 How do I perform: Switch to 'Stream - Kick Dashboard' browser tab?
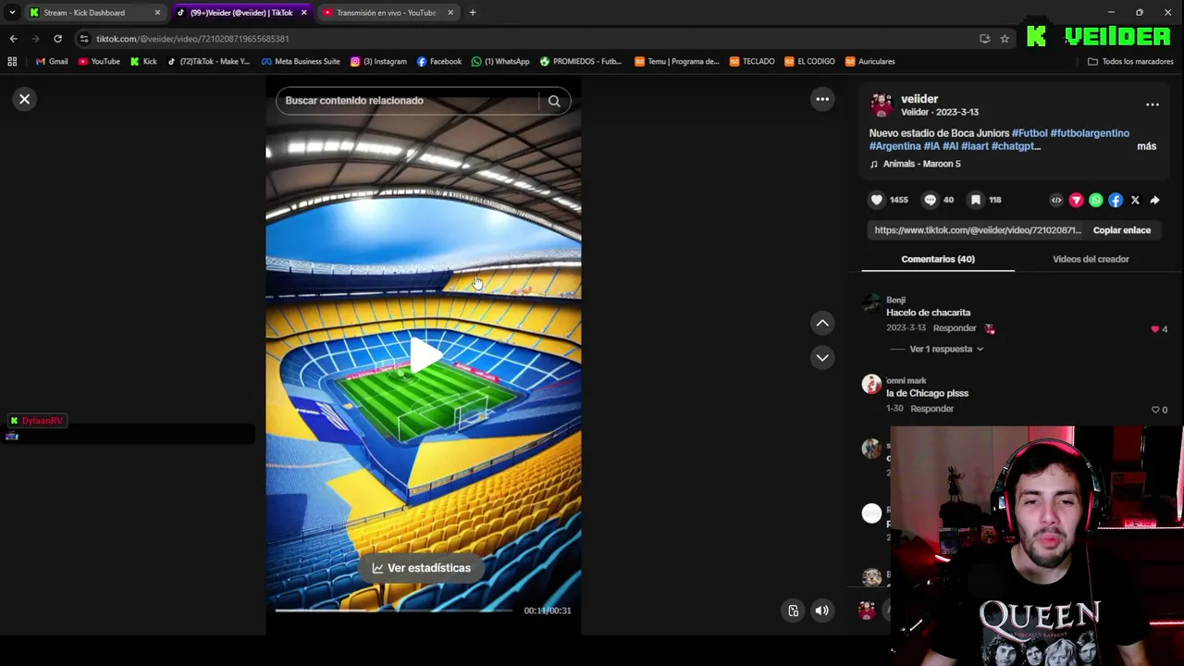coord(84,13)
